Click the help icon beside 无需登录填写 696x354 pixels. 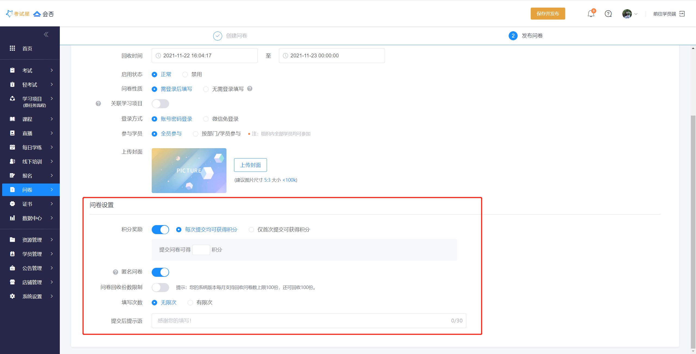[x=250, y=89]
